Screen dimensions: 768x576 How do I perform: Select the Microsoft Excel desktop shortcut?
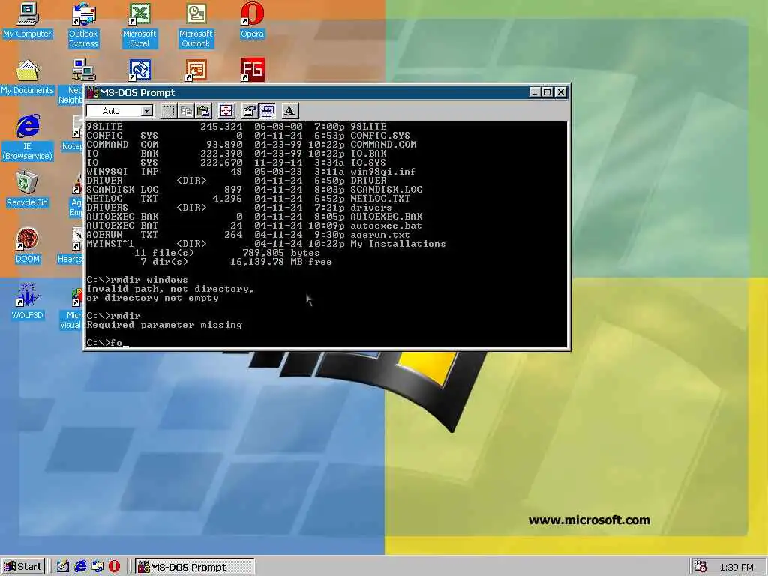point(139,25)
